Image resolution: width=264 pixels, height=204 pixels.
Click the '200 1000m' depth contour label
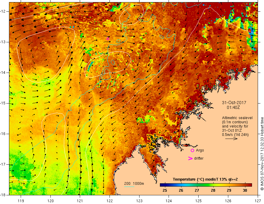point(134,184)
